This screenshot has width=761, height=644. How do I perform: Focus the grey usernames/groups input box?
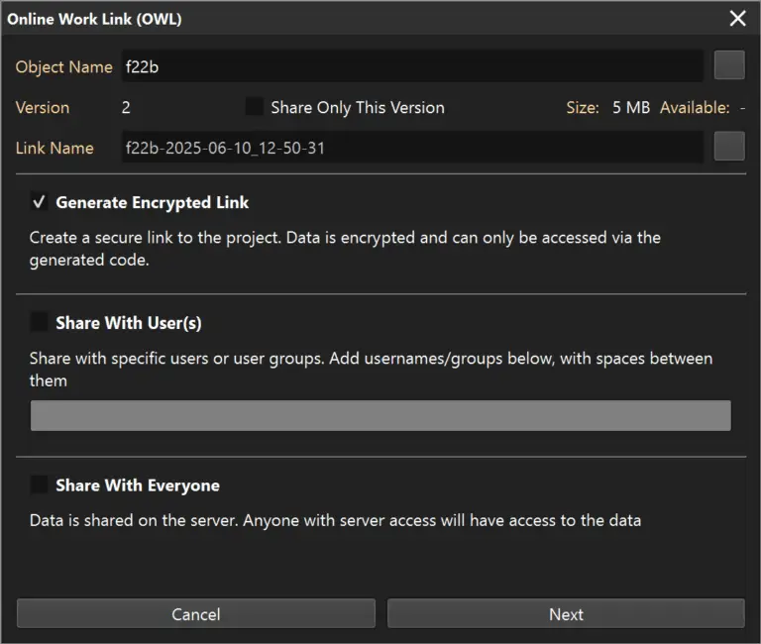[380, 415]
